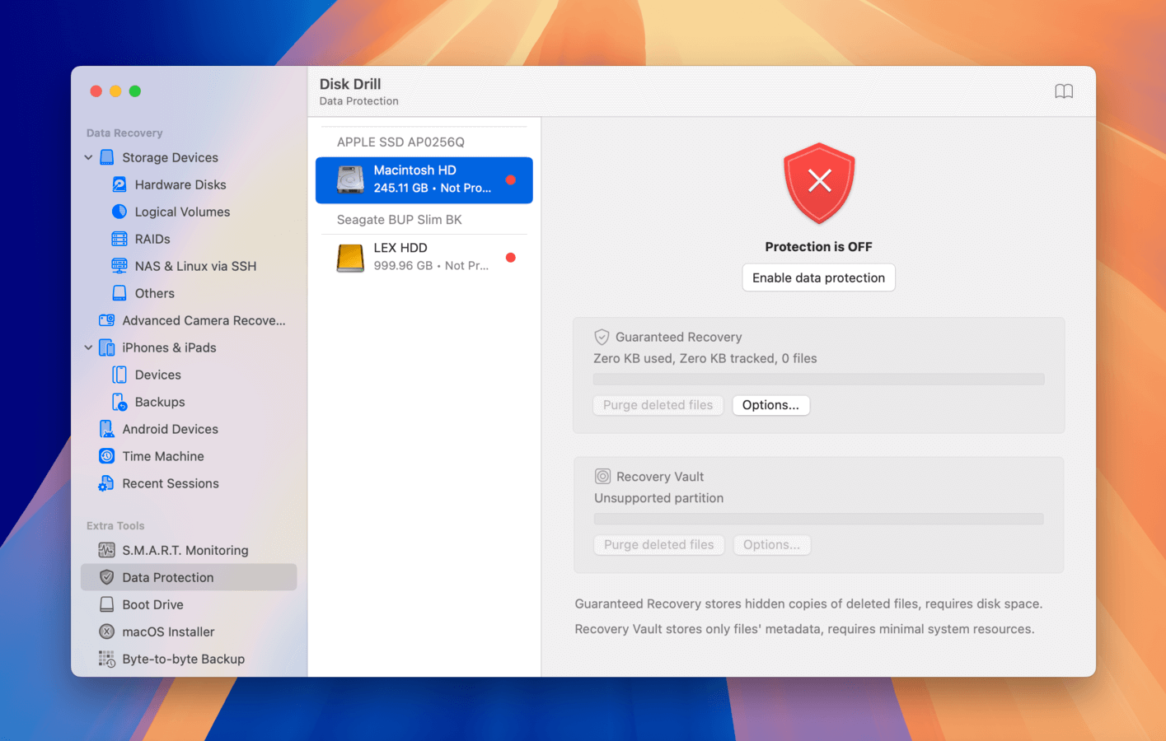This screenshot has width=1166, height=741.
Task: Click the Macintosh HD disk icon
Action: click(350, 179)
